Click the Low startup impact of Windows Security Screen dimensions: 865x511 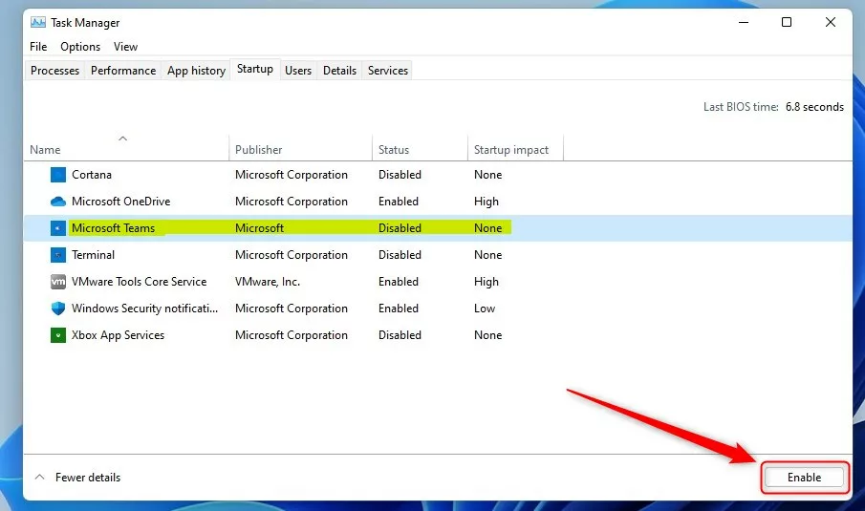tap(485, 309)
